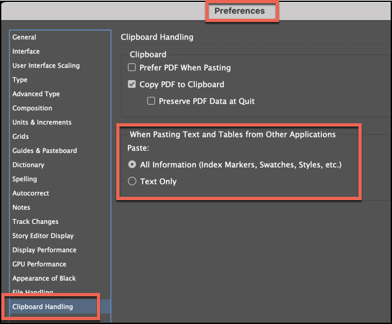The height and width of the screenshot is (324, 392).
Task: Switch to Interface preferences
Action: click(26, 52)
